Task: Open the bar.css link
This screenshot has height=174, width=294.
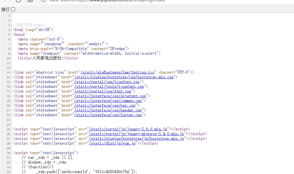Action: [105, 105]
